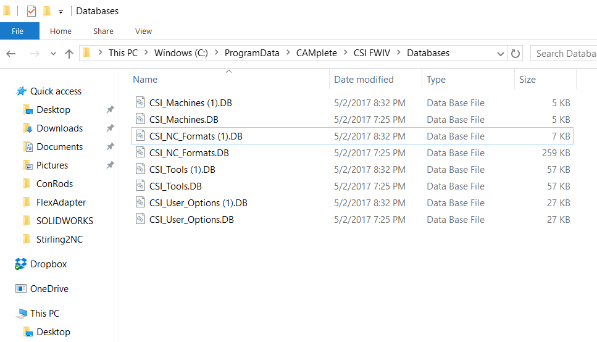The image size is (597, 342).
Task: Click the Properties quick access toolbar icon
Action: [31, 11]
